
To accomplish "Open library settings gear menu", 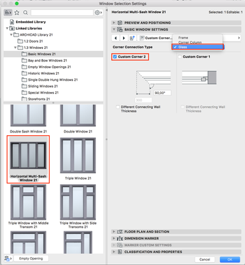I will pos(98,13).
